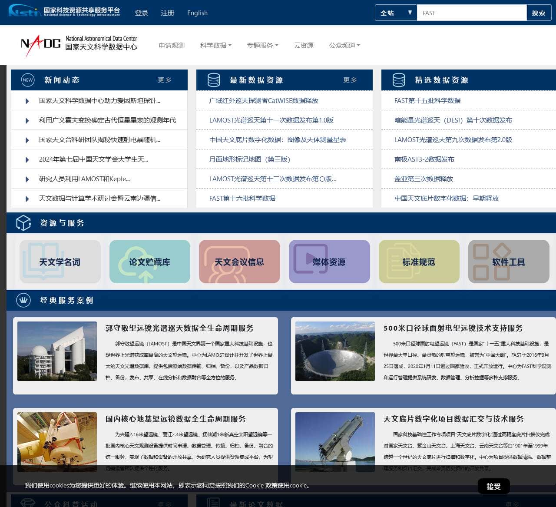
Task: Open news 2024年第七届中国天文学会大学生天...
Action: [93, 159]
